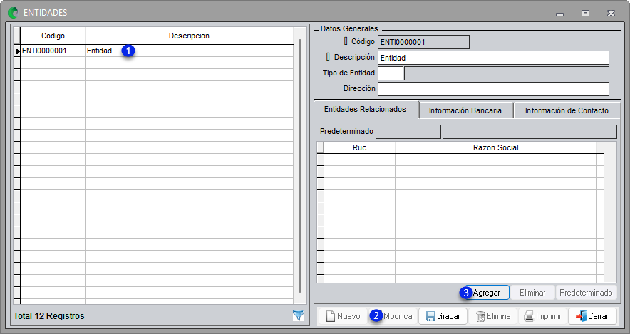
Task: Click the ENTIDADES app logo icon
Action: (14, 13)
